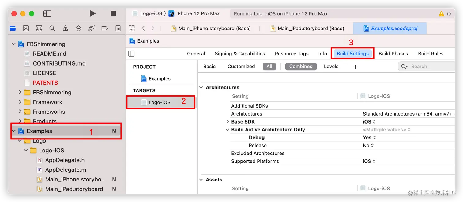Go back in editor history
This screenshot has width=463, height=202.
143,29
